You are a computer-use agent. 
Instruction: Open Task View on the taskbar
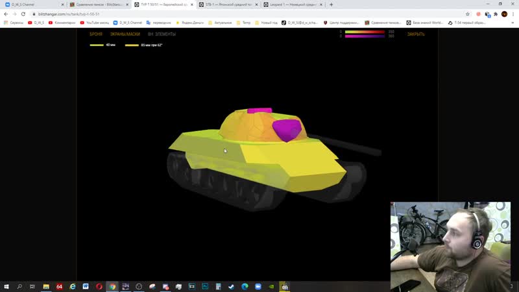[x=32, y=286]
